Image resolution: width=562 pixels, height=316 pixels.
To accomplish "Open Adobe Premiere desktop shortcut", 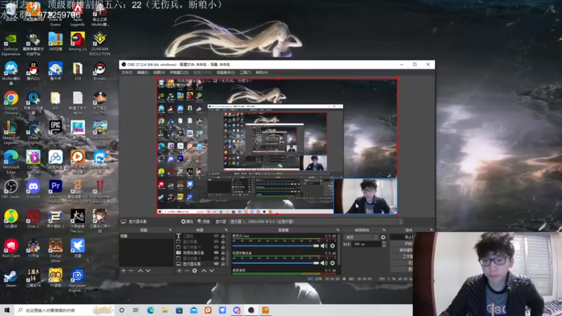I will (55, 192).
